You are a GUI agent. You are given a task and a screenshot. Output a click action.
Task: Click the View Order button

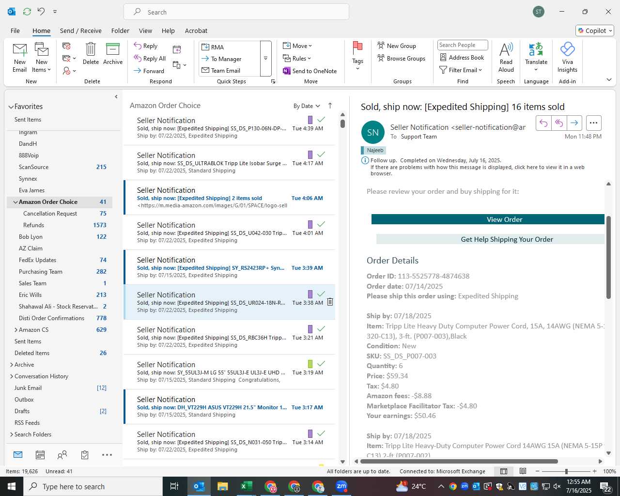tap(488, 219)
